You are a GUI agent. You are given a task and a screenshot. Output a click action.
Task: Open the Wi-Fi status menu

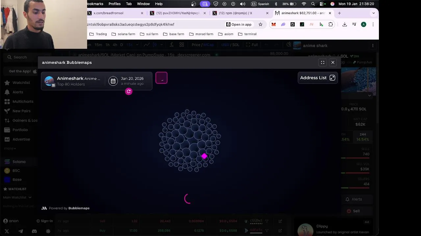(304, 4)
